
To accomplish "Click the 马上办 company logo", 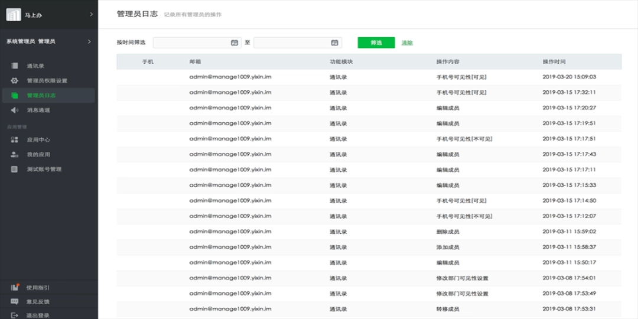I will [x=13, y=14].
